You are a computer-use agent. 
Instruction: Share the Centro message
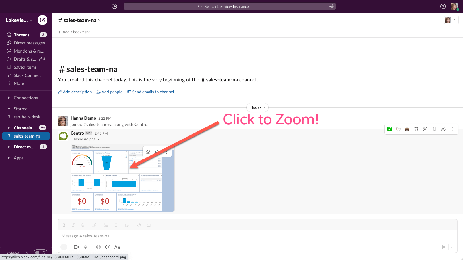[444, 129]
